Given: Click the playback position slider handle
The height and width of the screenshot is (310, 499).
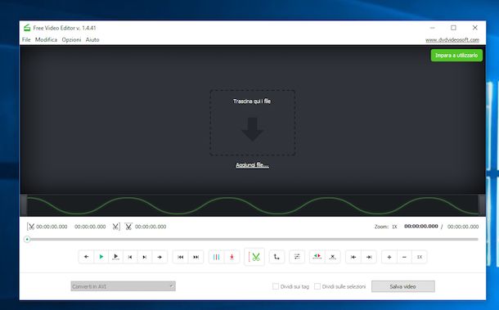Looking at the screenshot, I should (27, 239).
